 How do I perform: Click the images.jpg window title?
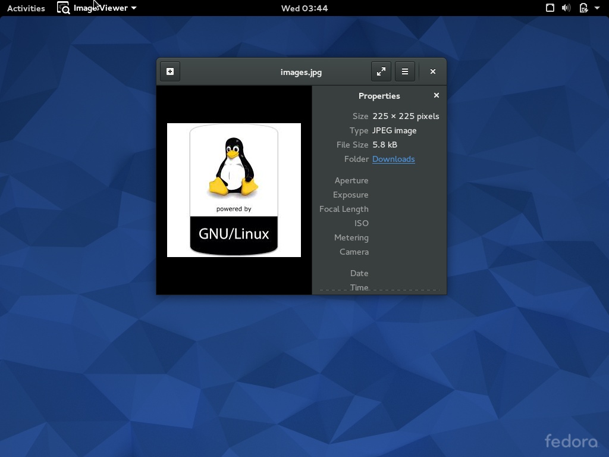301,72
